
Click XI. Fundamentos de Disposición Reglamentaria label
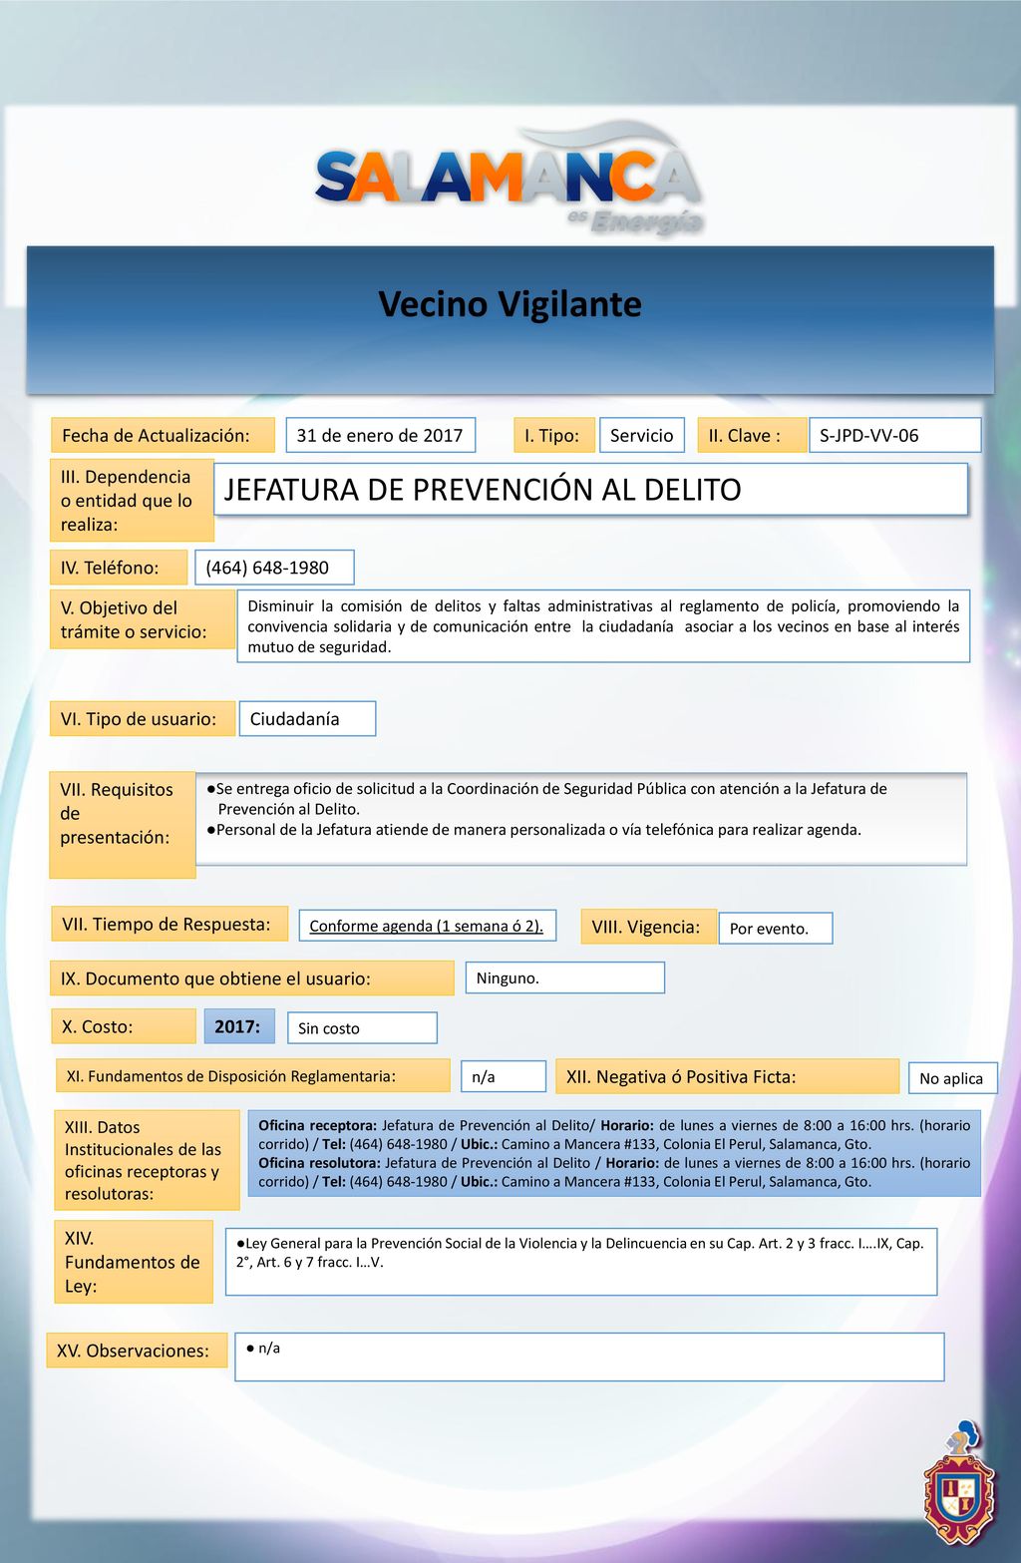pos(252,1075)
